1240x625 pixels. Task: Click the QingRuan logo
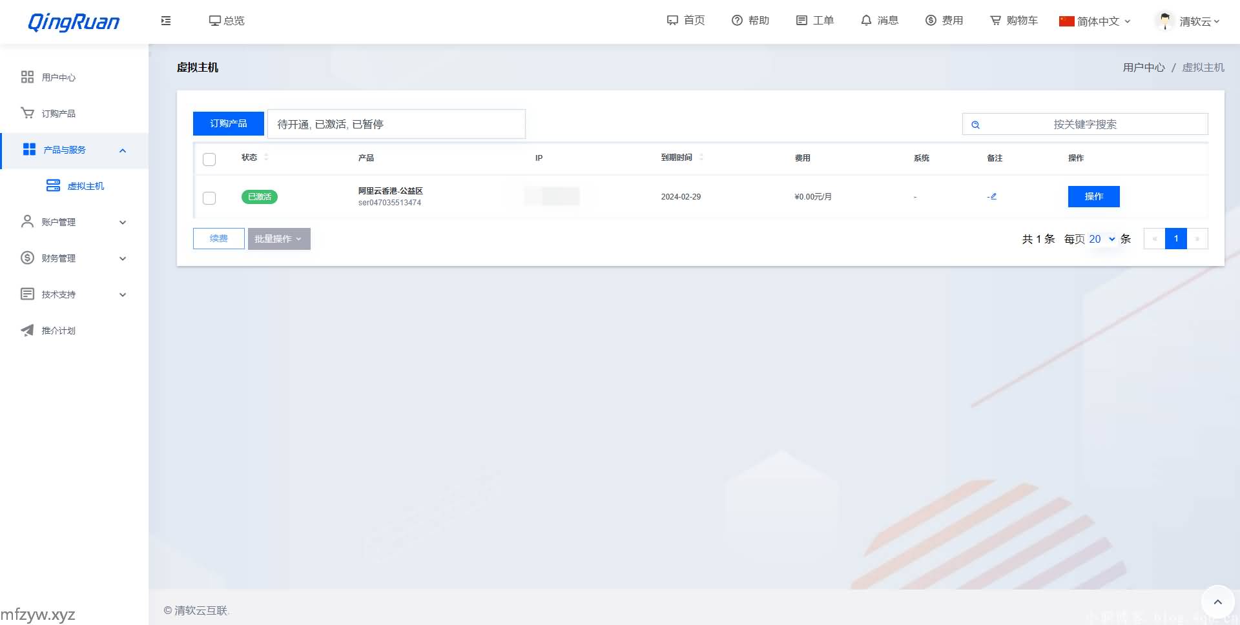(74, 22)
